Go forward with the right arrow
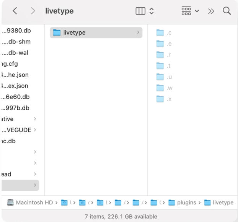This screenshot has height=222, width=238. click(x=33, y=11)
